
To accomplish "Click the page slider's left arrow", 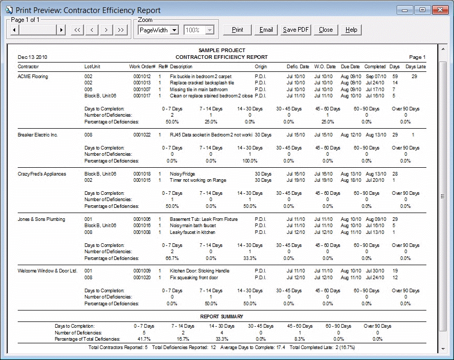I will tap(15, 30).
